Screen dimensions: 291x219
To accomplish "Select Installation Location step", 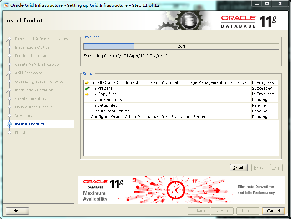I will click(x=34, y=90).
